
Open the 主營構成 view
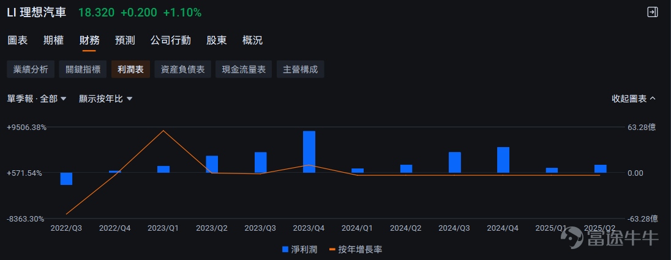301,69
